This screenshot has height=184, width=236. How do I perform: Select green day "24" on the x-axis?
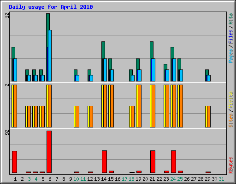(173, 179)
